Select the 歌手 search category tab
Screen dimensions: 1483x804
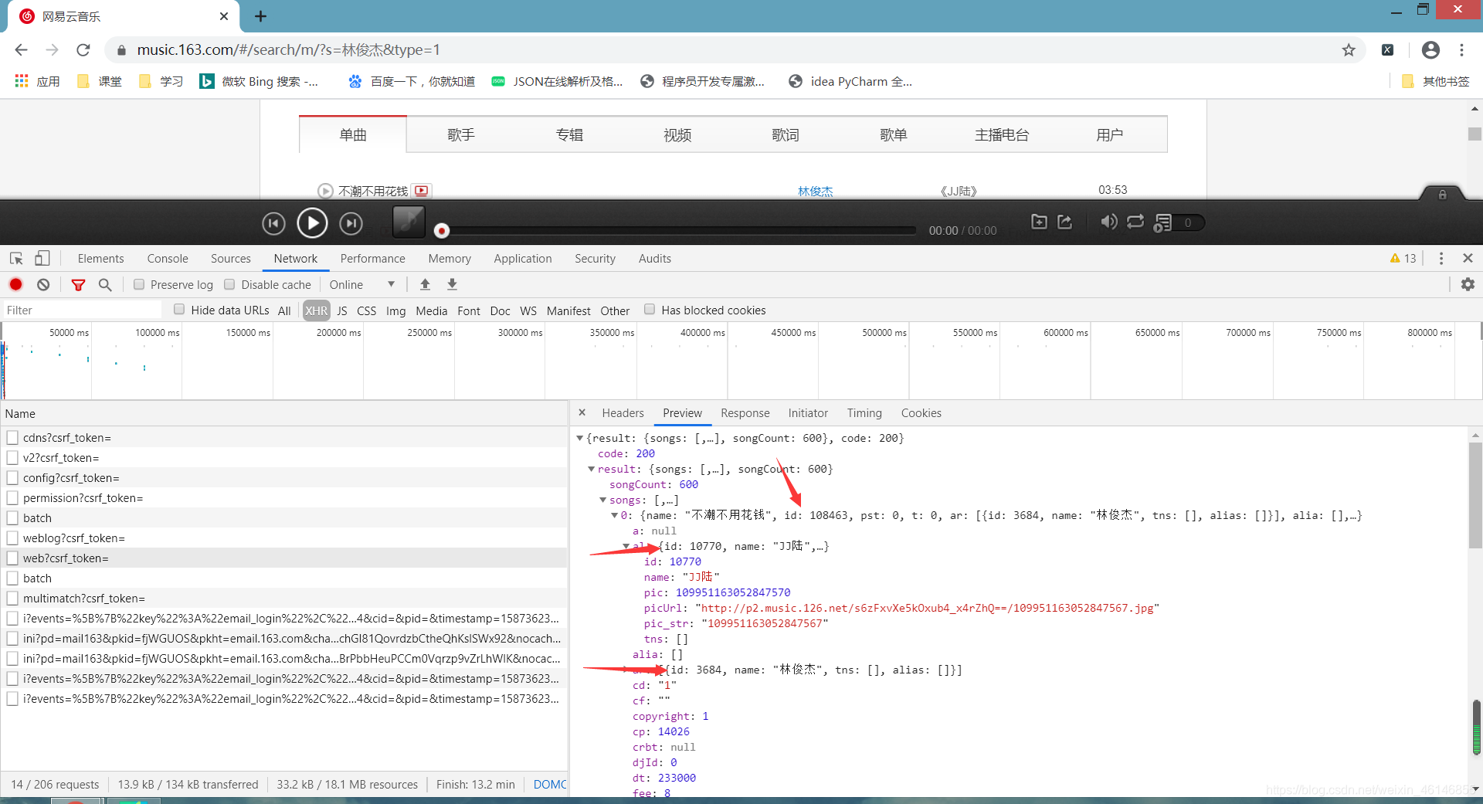(x=461, y=135)
